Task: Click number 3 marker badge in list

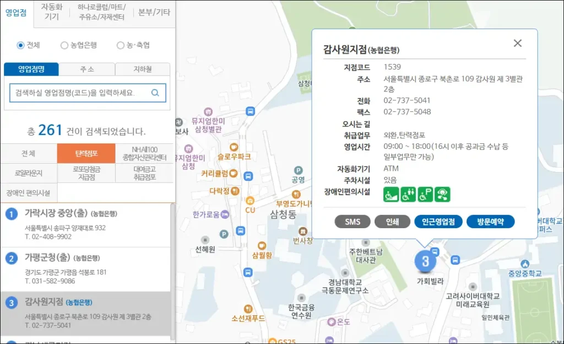Action: coord(12,303)
